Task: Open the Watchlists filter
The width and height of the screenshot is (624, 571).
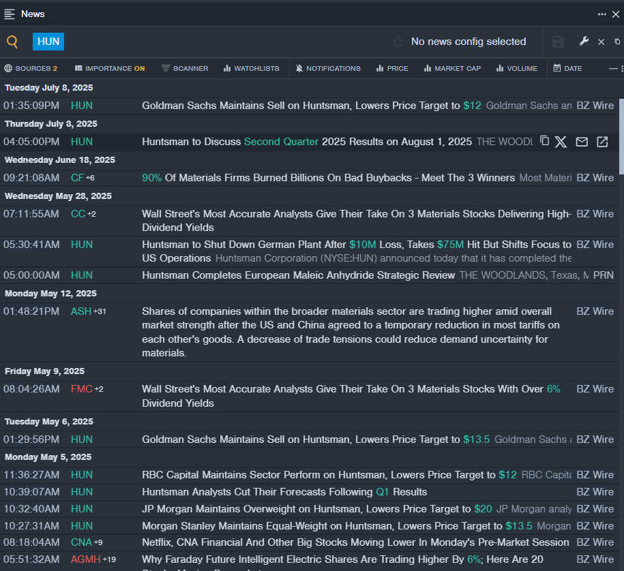Action: (252, 68)
